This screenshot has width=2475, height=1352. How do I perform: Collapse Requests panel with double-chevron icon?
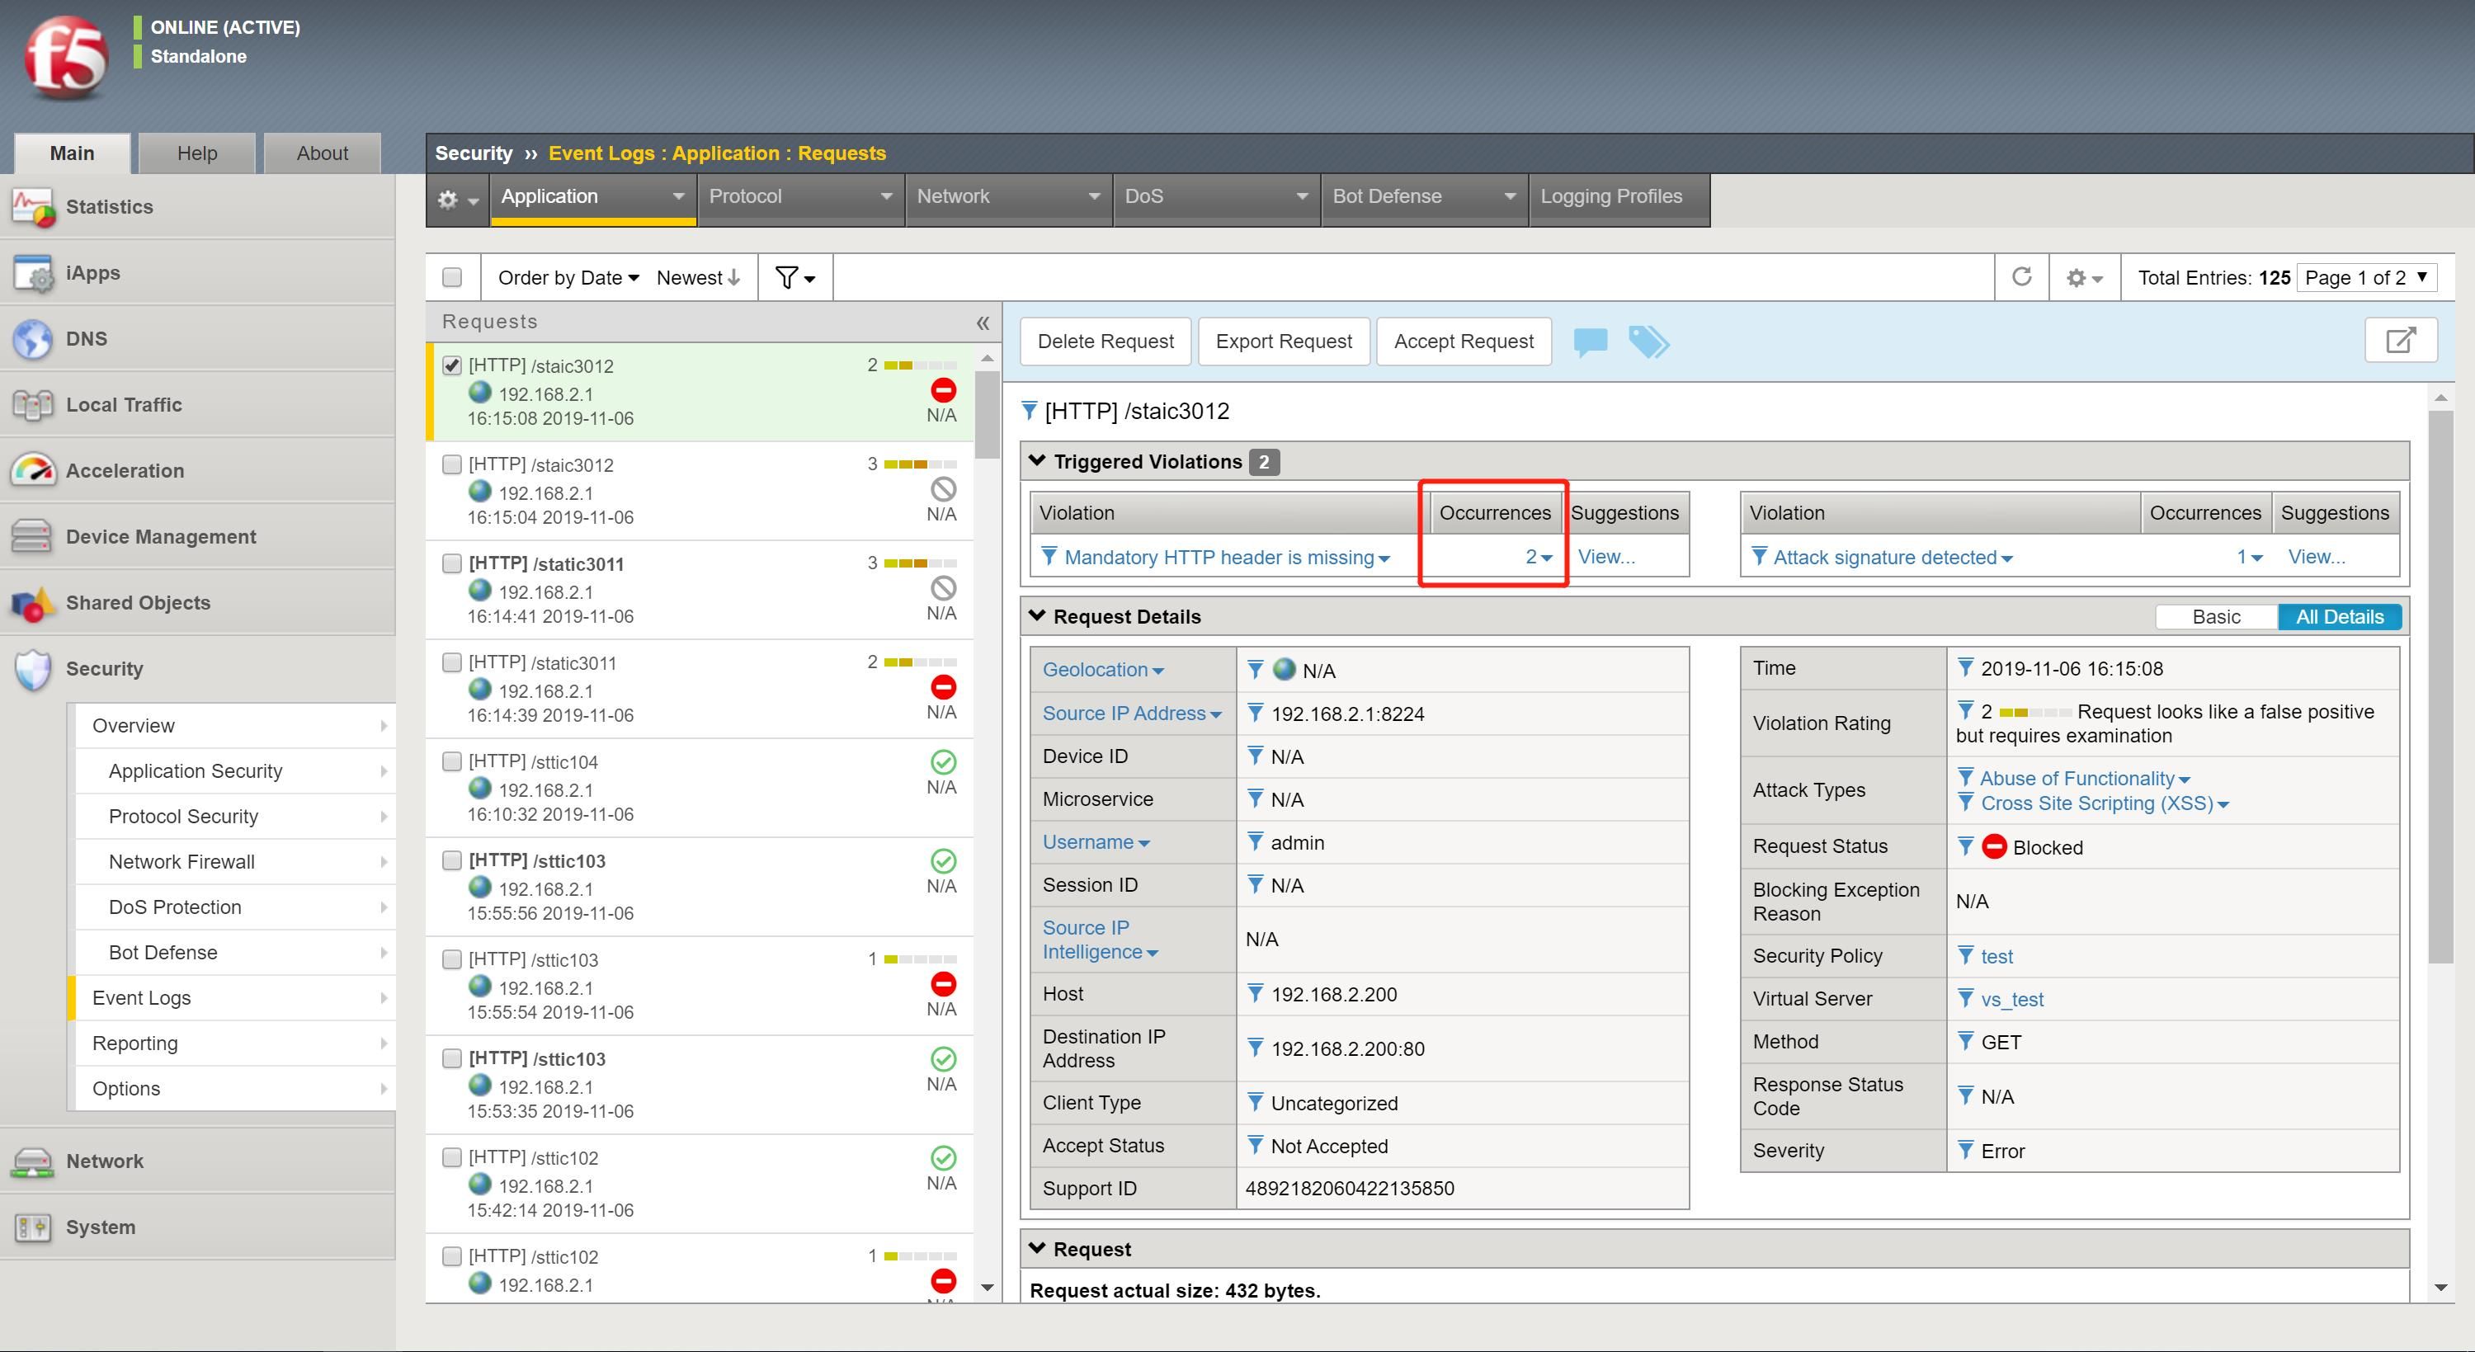[982, 323]
